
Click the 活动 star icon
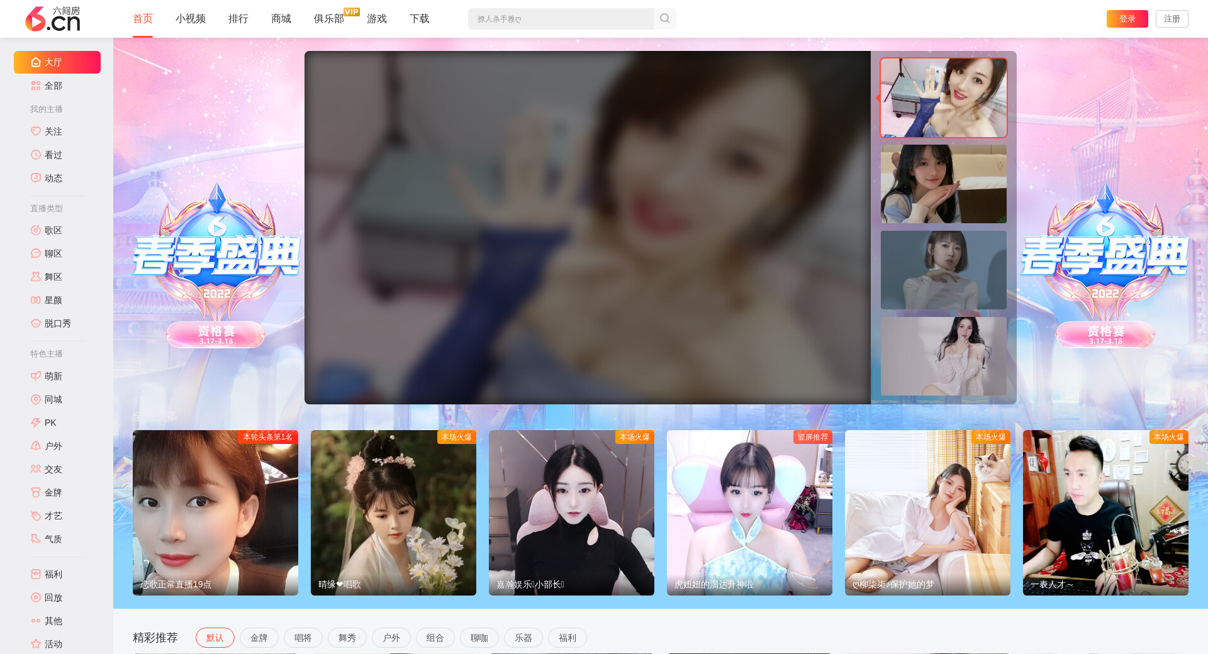pos(36,644)
